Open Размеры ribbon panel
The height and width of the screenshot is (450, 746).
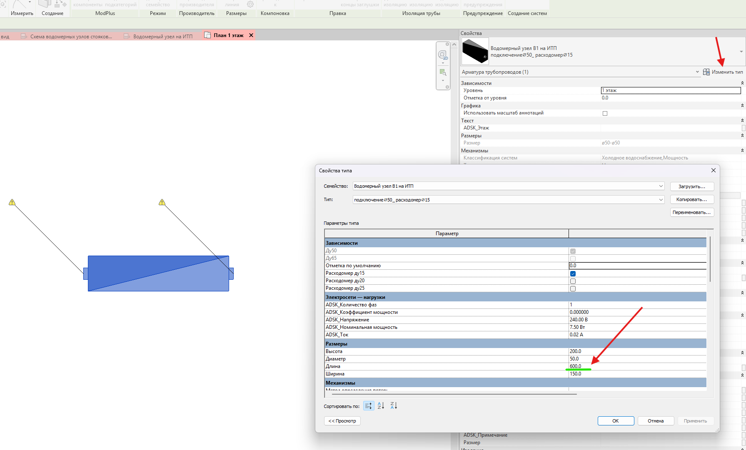[x=236, y=13]
